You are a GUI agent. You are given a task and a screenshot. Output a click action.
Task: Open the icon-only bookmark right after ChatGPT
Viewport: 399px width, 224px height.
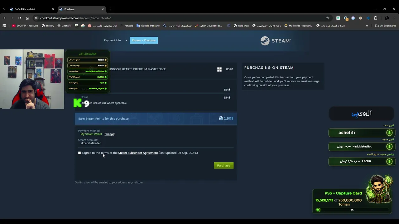click(x=76, y=26)
